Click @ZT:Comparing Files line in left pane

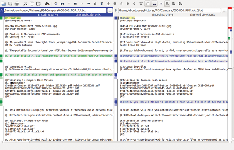click(18, 67)
